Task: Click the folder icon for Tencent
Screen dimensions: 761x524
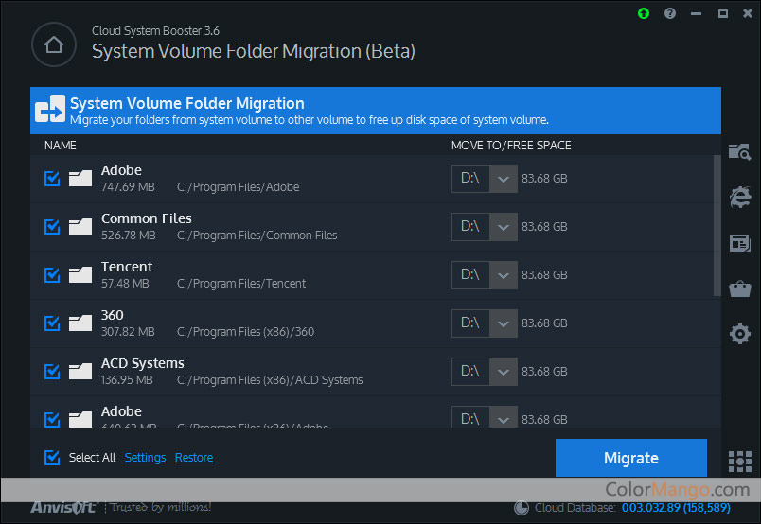Action: 80,274
